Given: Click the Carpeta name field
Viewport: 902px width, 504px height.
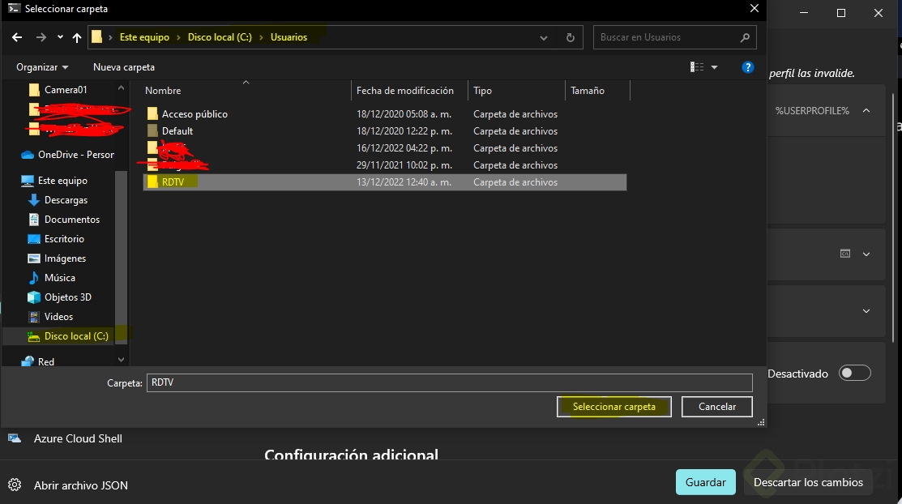Looking at the screenshot, I should [449, 382].
